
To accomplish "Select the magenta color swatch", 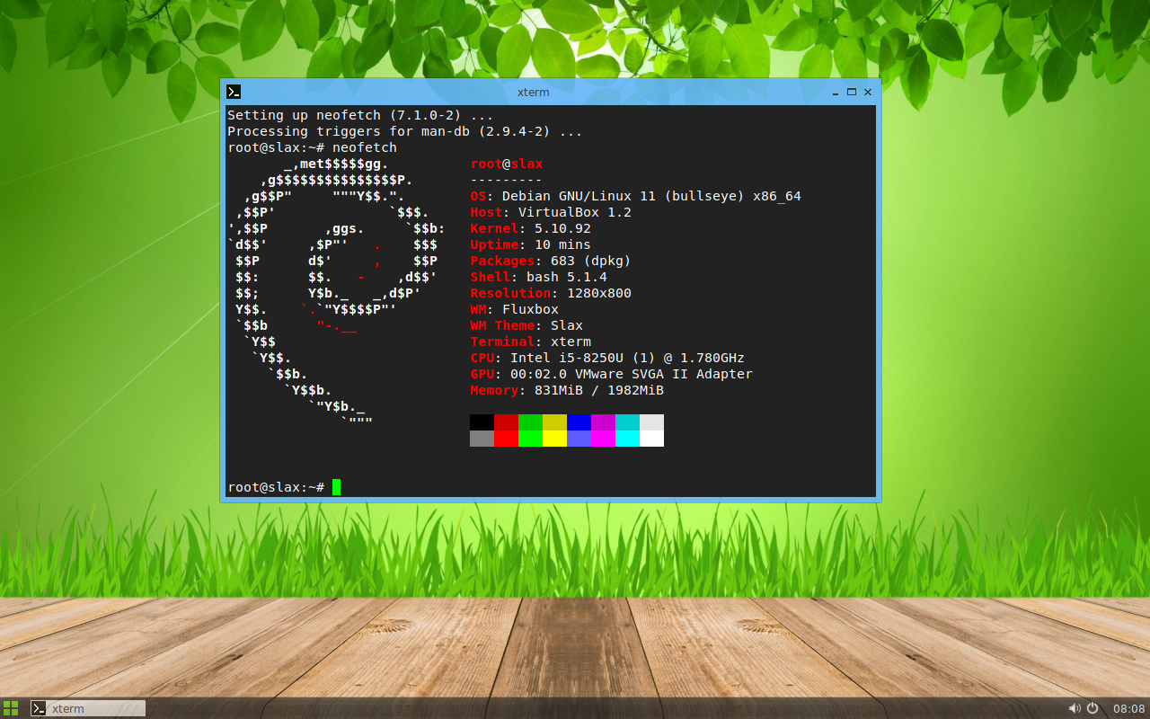I will pos(603,422).
